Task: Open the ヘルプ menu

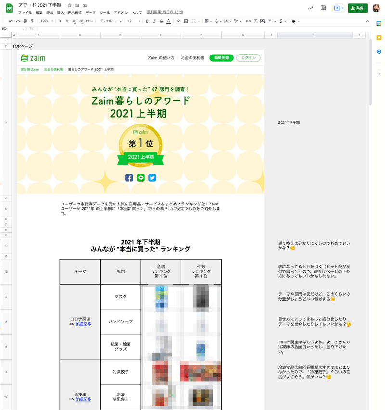Action: pyautogui.click(x=136, y=13)
